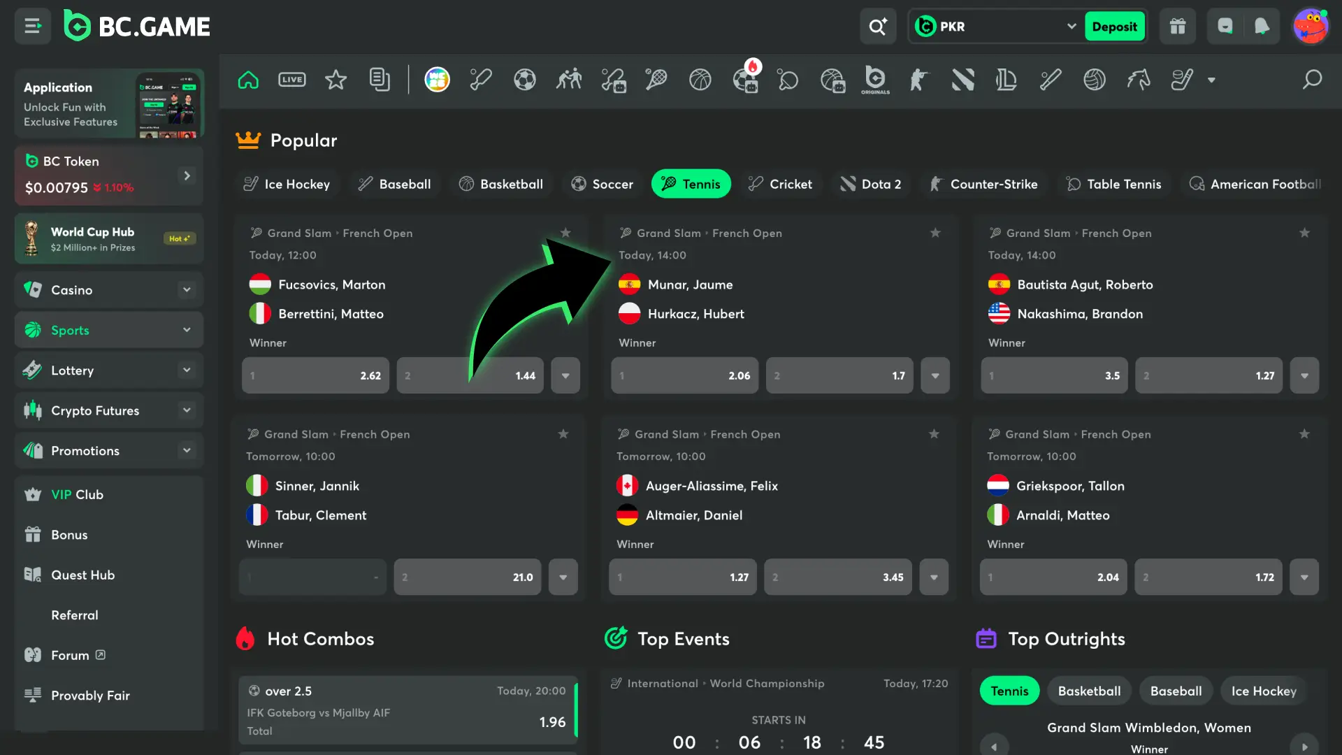Select the Baseball popular tab
Screen dimensions: 1342x755
click(394, 184)
